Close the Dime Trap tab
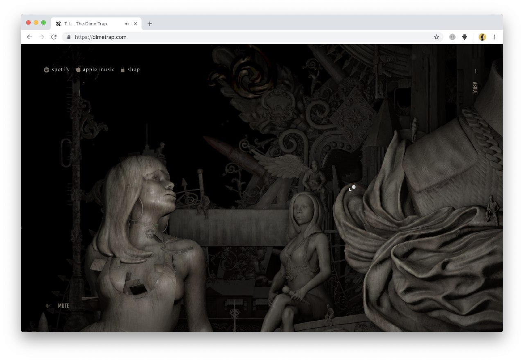 coord(136,24)
